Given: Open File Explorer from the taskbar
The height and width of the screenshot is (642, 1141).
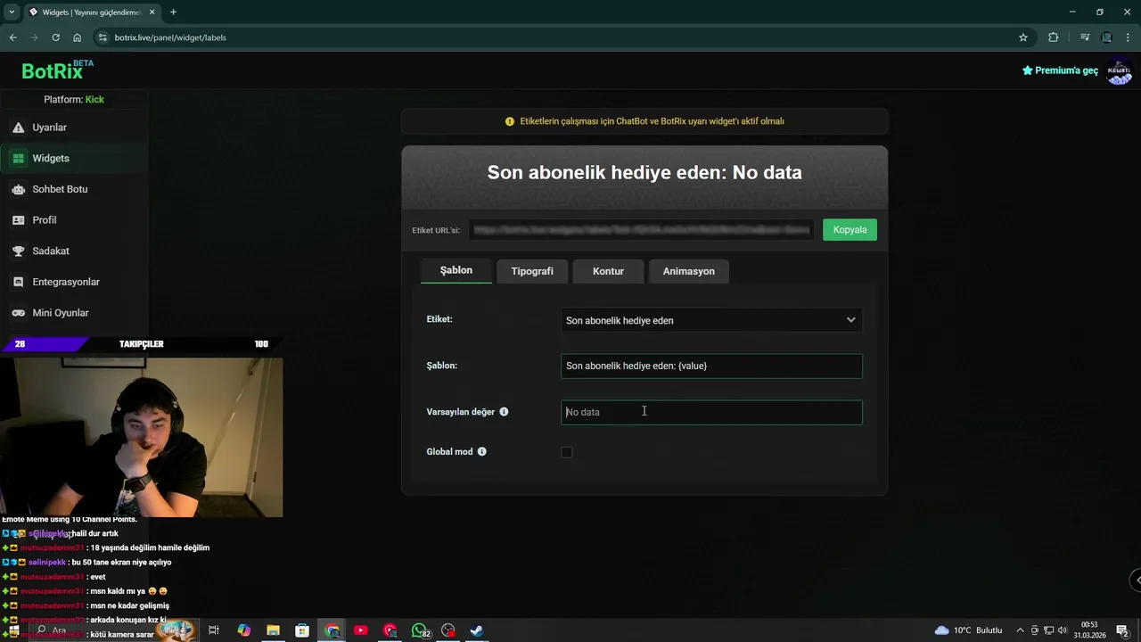Looking at the screenshot, I should tap(273, 630).
